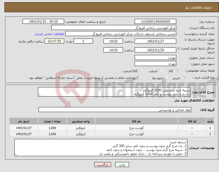
Task: Toggle the Islamic treasury payment checkbox
Action: coord(139,77)
